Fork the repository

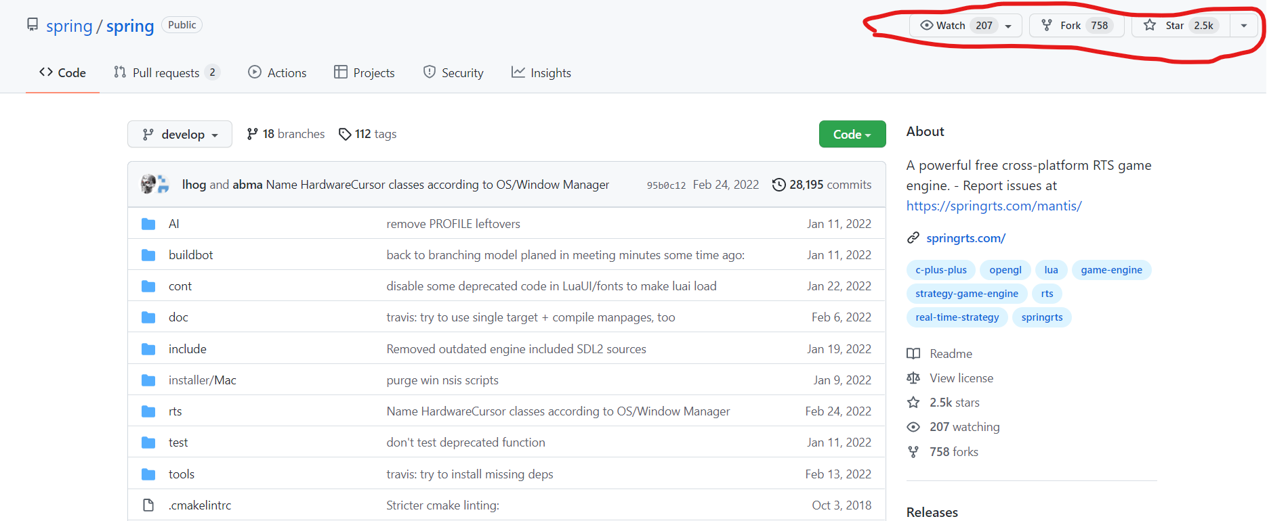click(1077, 26)
